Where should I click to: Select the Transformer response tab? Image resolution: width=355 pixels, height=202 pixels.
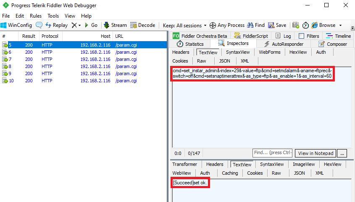(x=185, y=164)
